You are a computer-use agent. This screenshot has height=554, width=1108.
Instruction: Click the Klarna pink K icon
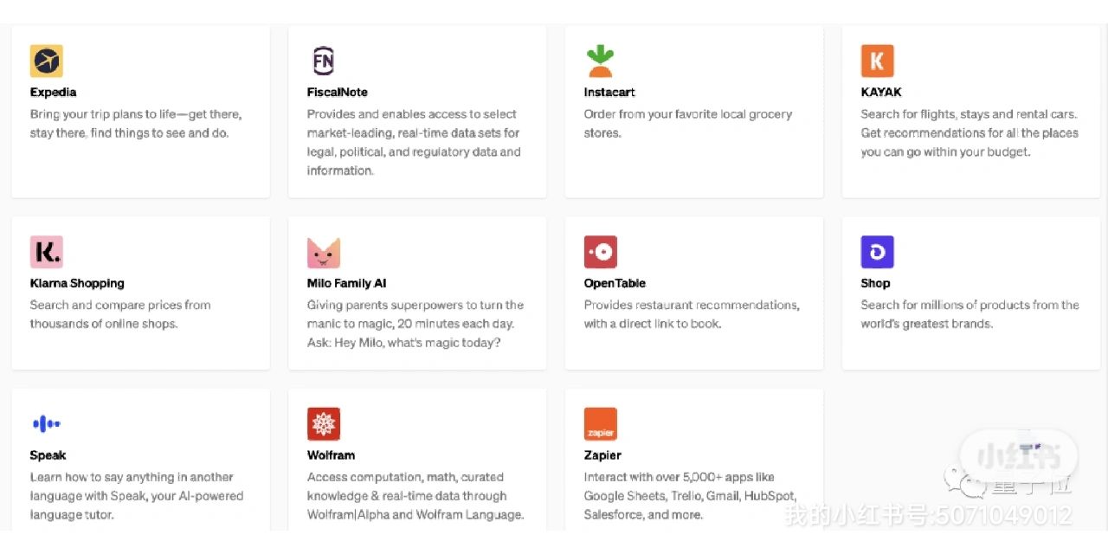click(x=47, y=252)
